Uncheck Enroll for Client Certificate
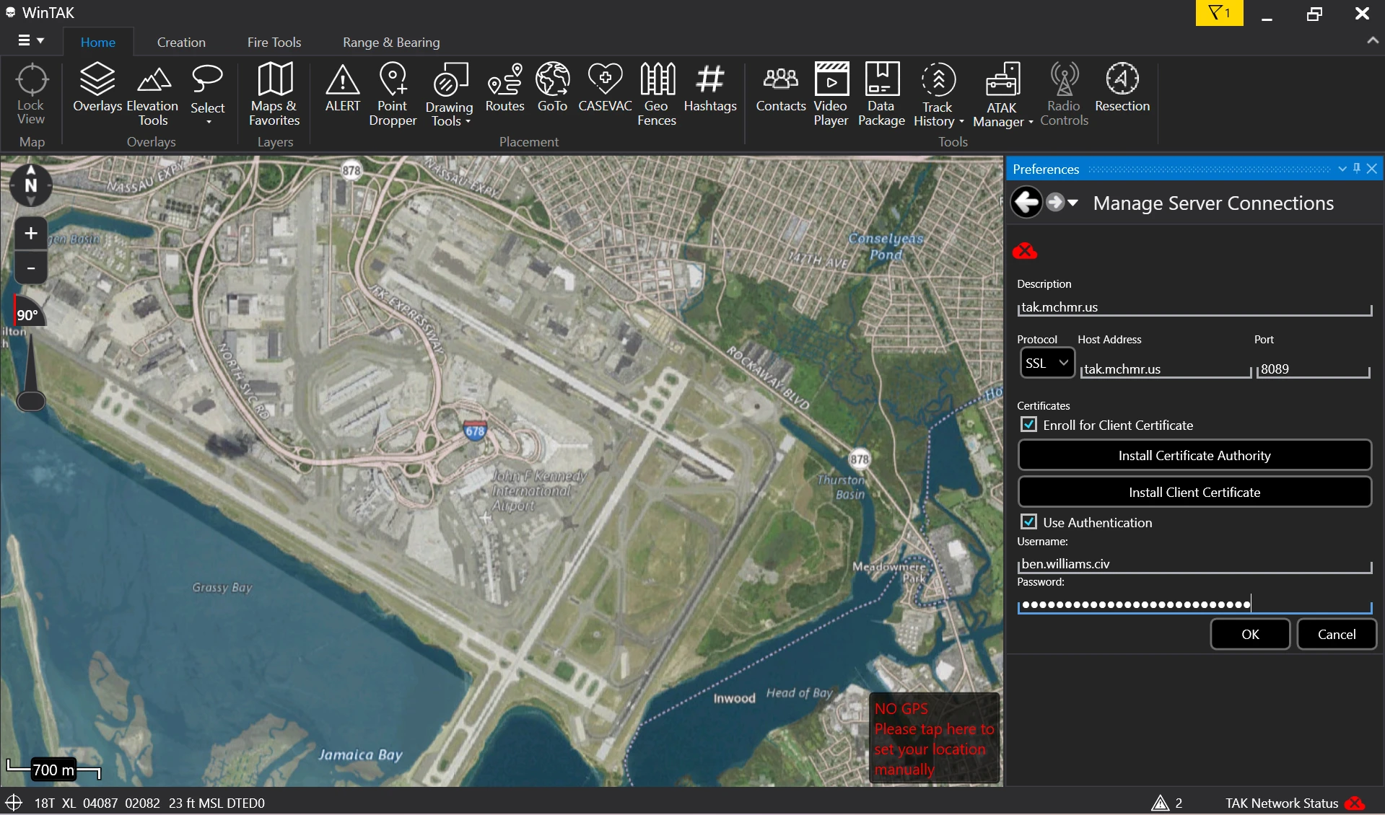Viewport: 1385px width, 815px height. click(1029, 425)
